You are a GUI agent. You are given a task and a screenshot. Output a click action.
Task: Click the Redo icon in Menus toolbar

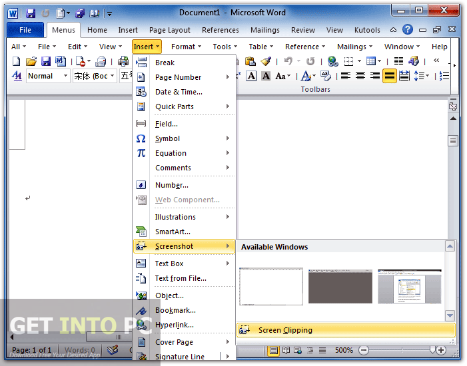[x=310, y=62]
